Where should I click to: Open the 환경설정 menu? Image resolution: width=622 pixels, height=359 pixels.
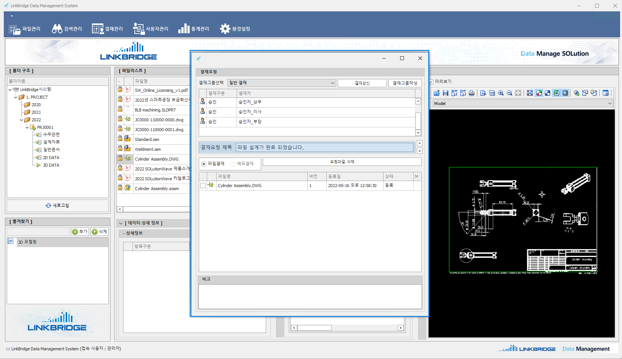tap(235, 29)
